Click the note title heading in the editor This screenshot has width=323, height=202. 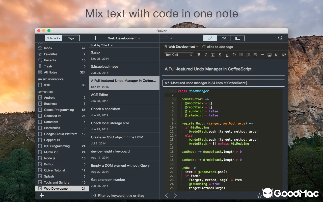208,69
